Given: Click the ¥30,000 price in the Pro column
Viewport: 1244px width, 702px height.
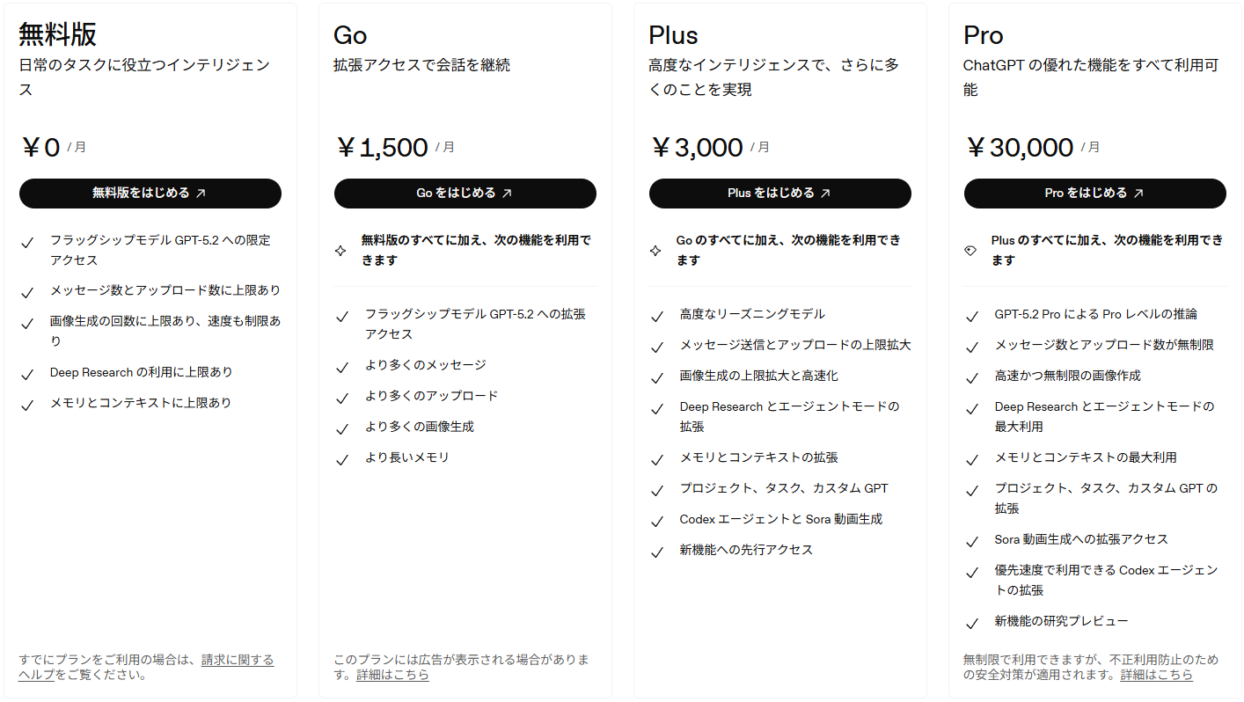Looking at the screenshot, I should pyautogui.click(x=1019, y=147).
